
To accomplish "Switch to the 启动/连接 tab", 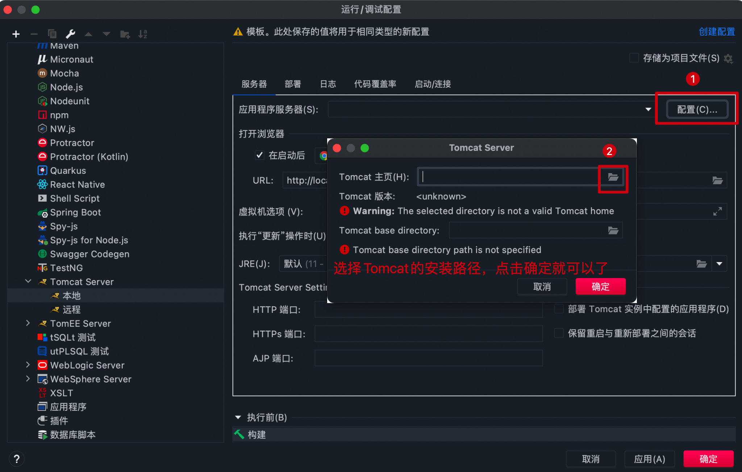I will 433,84.
